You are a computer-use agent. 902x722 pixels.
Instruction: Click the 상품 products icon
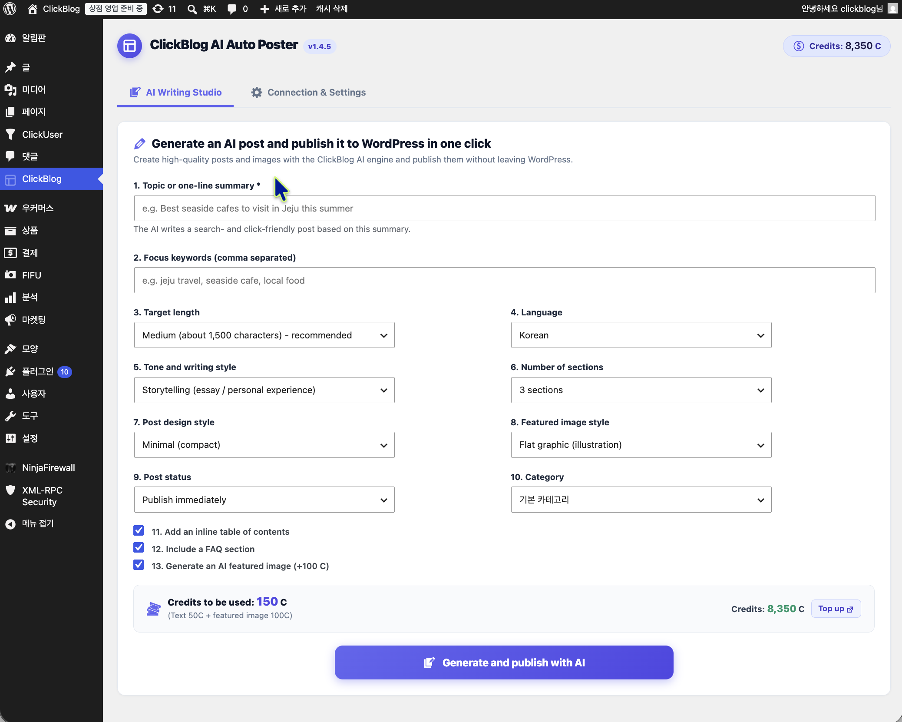[x=10, y=230]
